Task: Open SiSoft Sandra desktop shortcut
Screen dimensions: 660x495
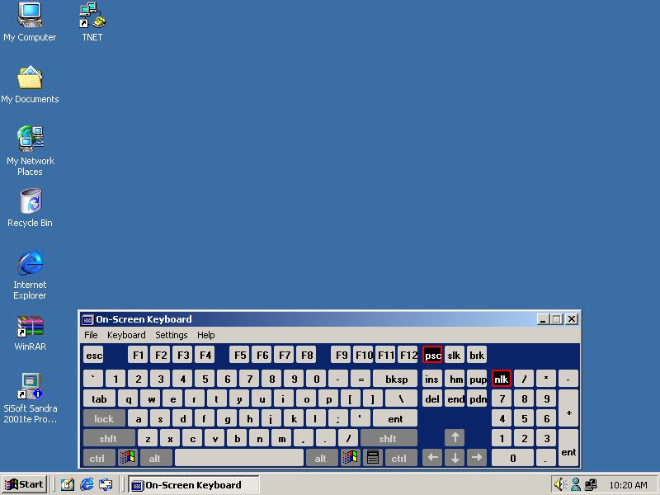Action: coord(30,386)
